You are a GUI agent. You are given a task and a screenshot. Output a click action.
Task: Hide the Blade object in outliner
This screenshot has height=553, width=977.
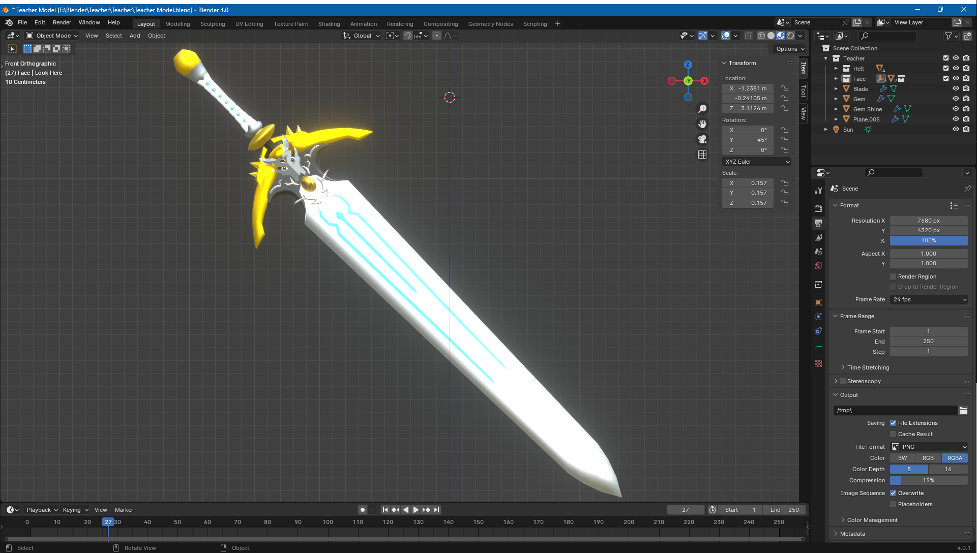point(956,88)
